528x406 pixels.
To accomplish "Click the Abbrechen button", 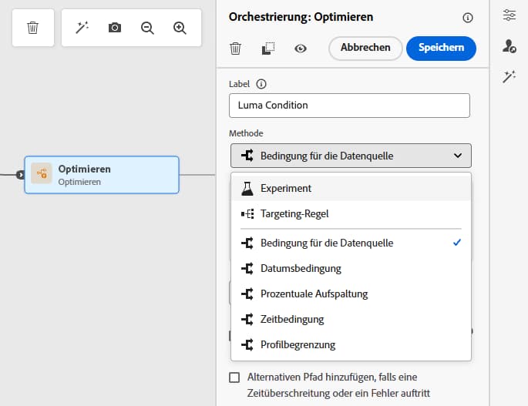I will pos(365,48).
